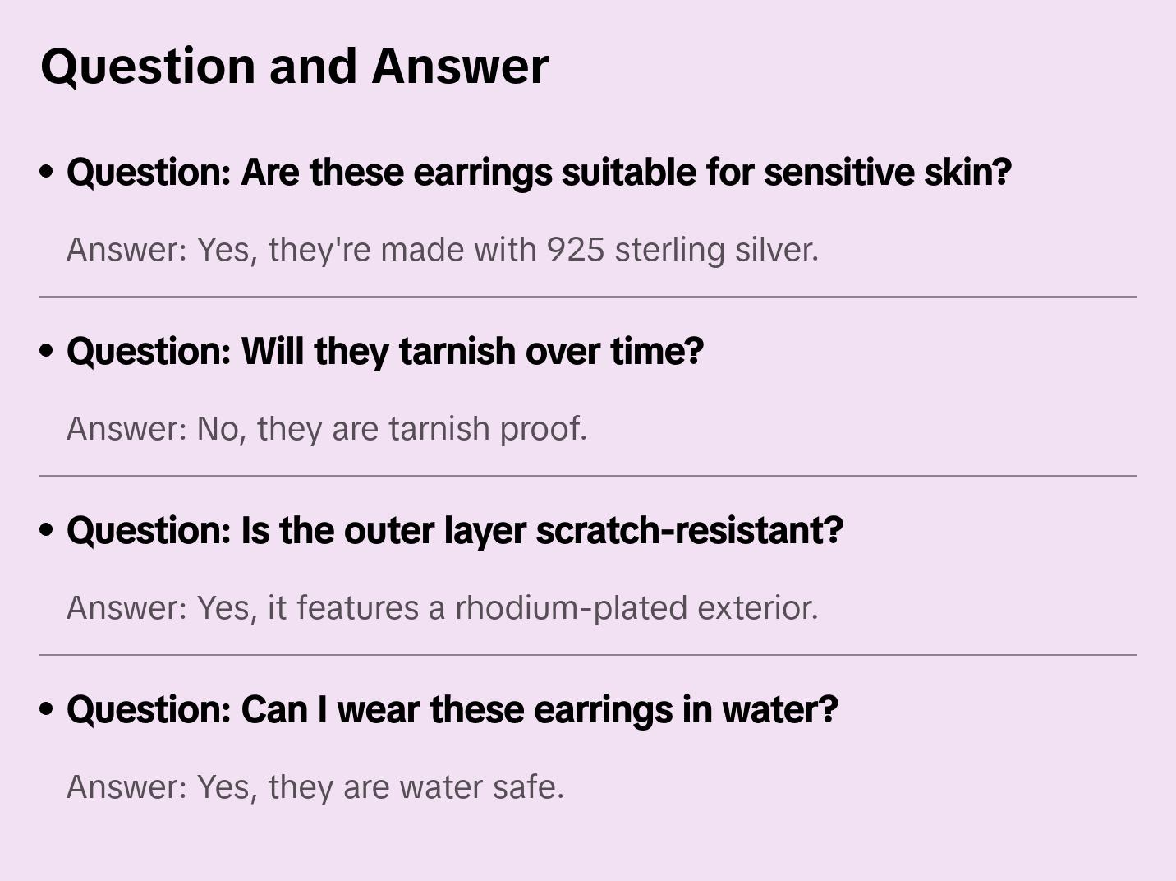Select the sensitive skin question
Image resolution: width=1176 pixels, height=881 pixels.
click(539, 173)
